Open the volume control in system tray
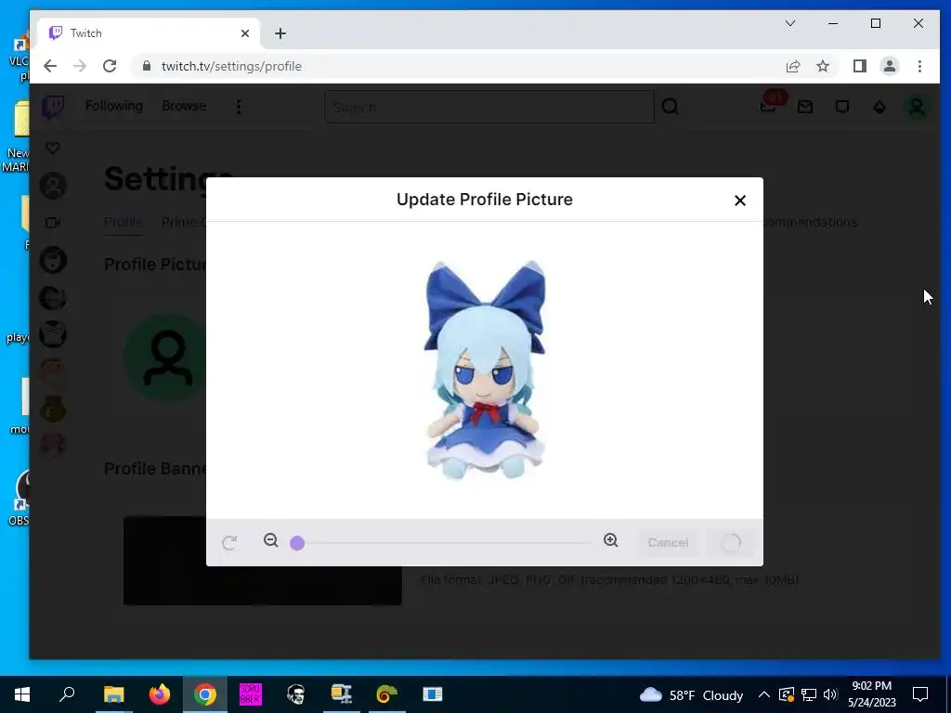Viewport: 951px width, 713px height. 830,694
